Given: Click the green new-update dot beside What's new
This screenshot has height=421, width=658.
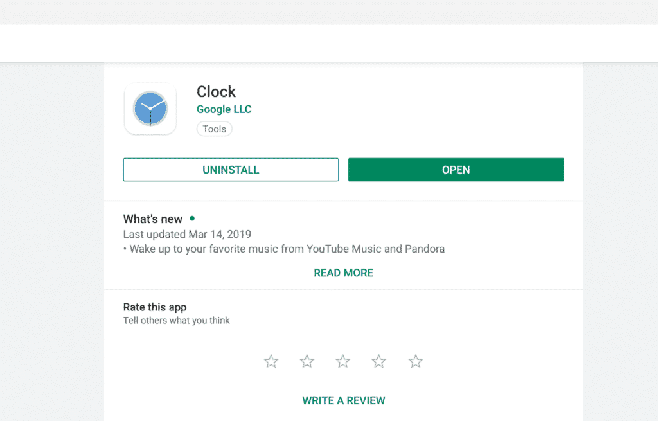Looking at the screenshot, I should pyautogui.click(x=191, y=219).
